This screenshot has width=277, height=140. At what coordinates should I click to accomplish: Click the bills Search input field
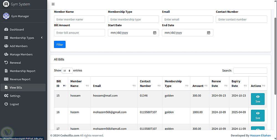tap(250, 71)
